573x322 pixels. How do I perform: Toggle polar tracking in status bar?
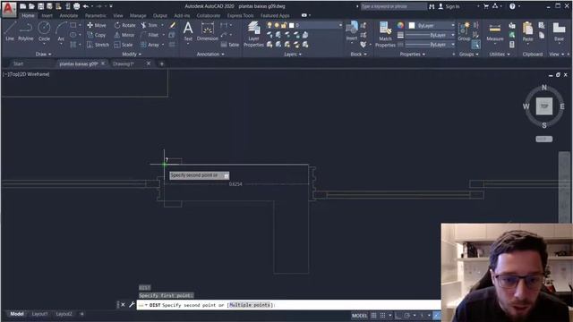tap(406, 316)
